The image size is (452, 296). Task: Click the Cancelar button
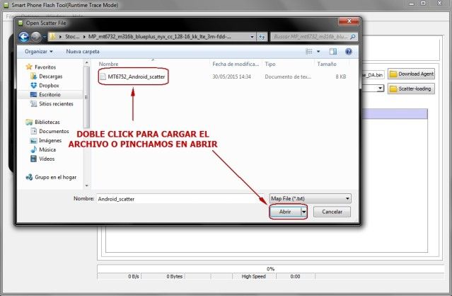pyautogui.click(x=332, y=212)
